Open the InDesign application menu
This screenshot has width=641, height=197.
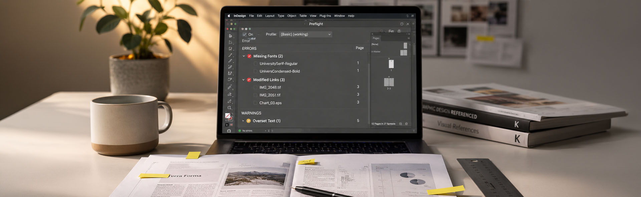[240, 16]
